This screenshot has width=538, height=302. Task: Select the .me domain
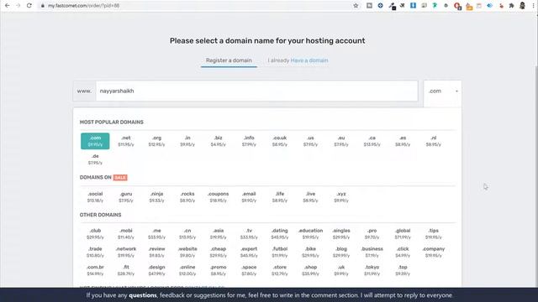[157, 234]
